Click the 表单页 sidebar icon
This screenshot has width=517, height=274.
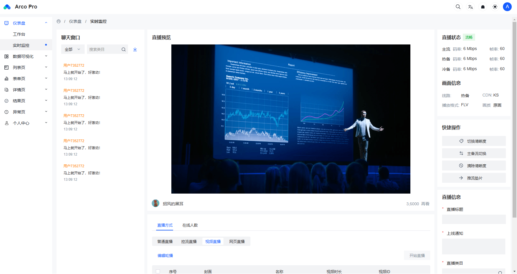pos(6,79)
